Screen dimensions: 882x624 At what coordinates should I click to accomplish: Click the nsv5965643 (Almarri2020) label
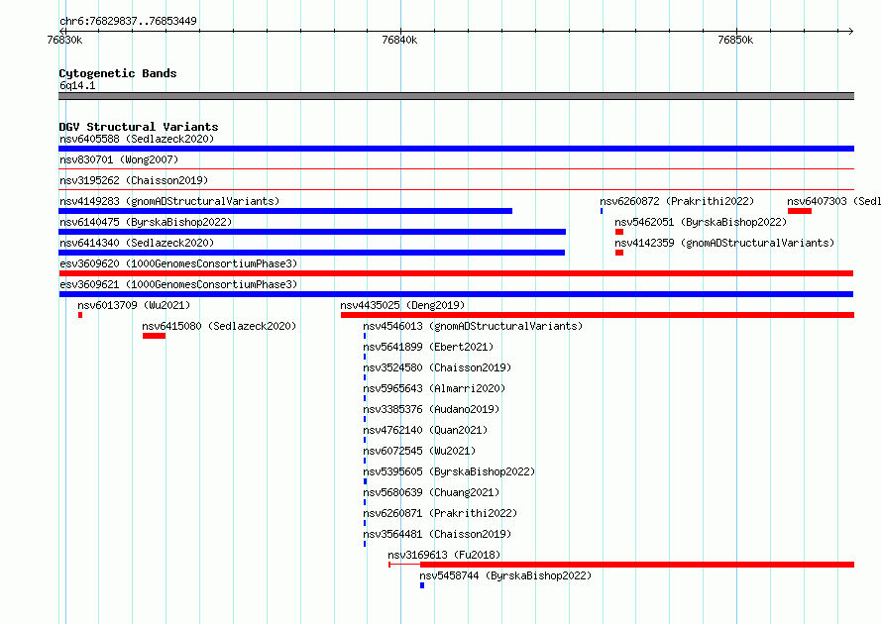point(434,388)
